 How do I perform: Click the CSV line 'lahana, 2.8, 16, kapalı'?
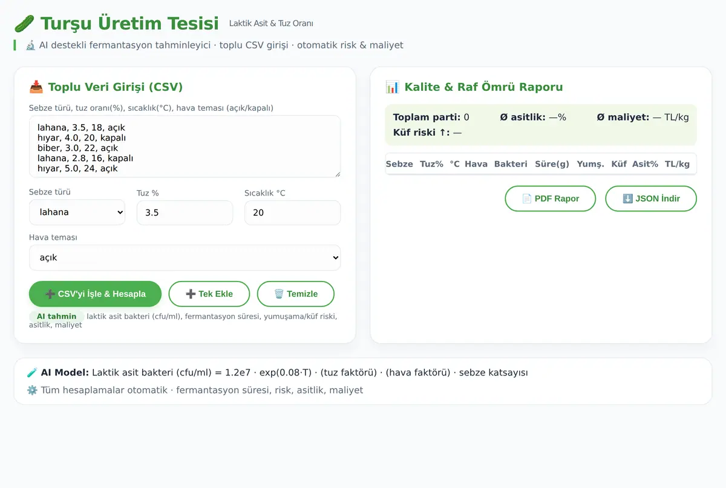coord(85,159)
